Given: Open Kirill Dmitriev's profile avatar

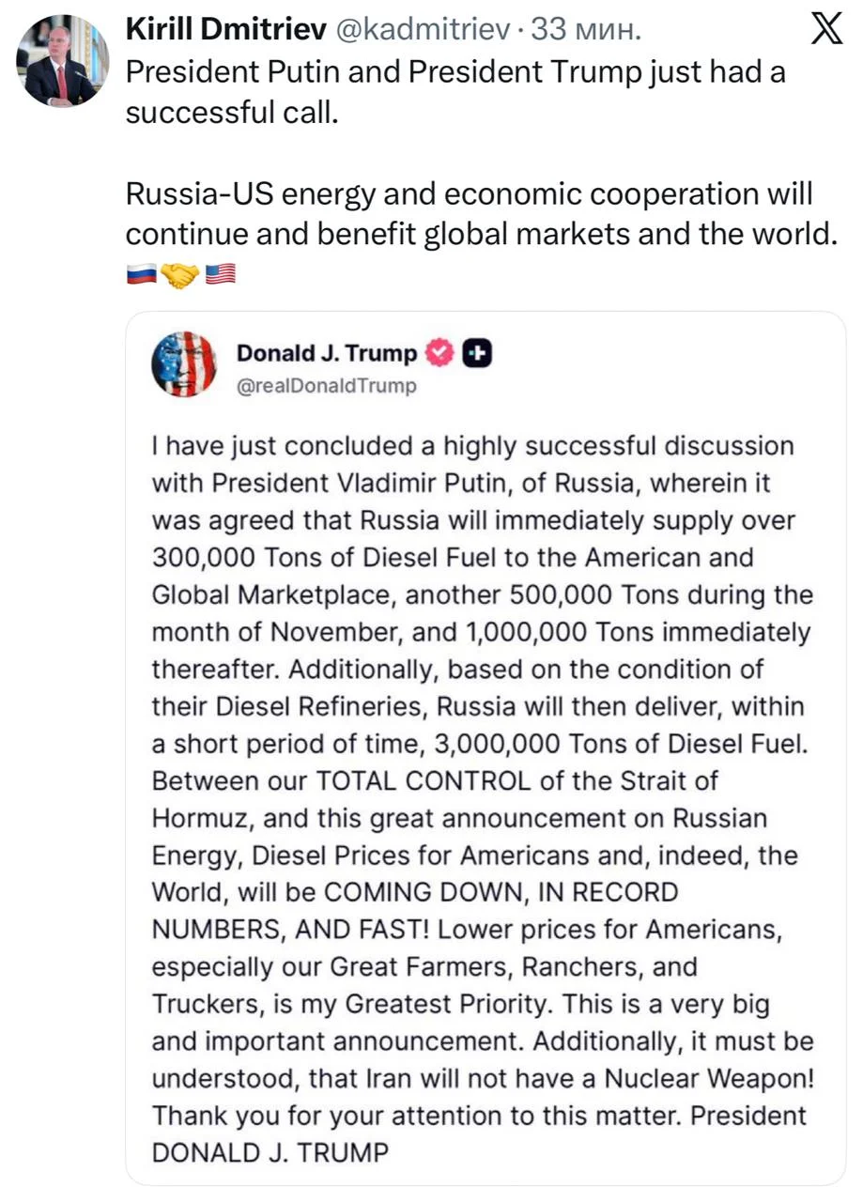Looking at the screenshot, I should coord(62,61).
